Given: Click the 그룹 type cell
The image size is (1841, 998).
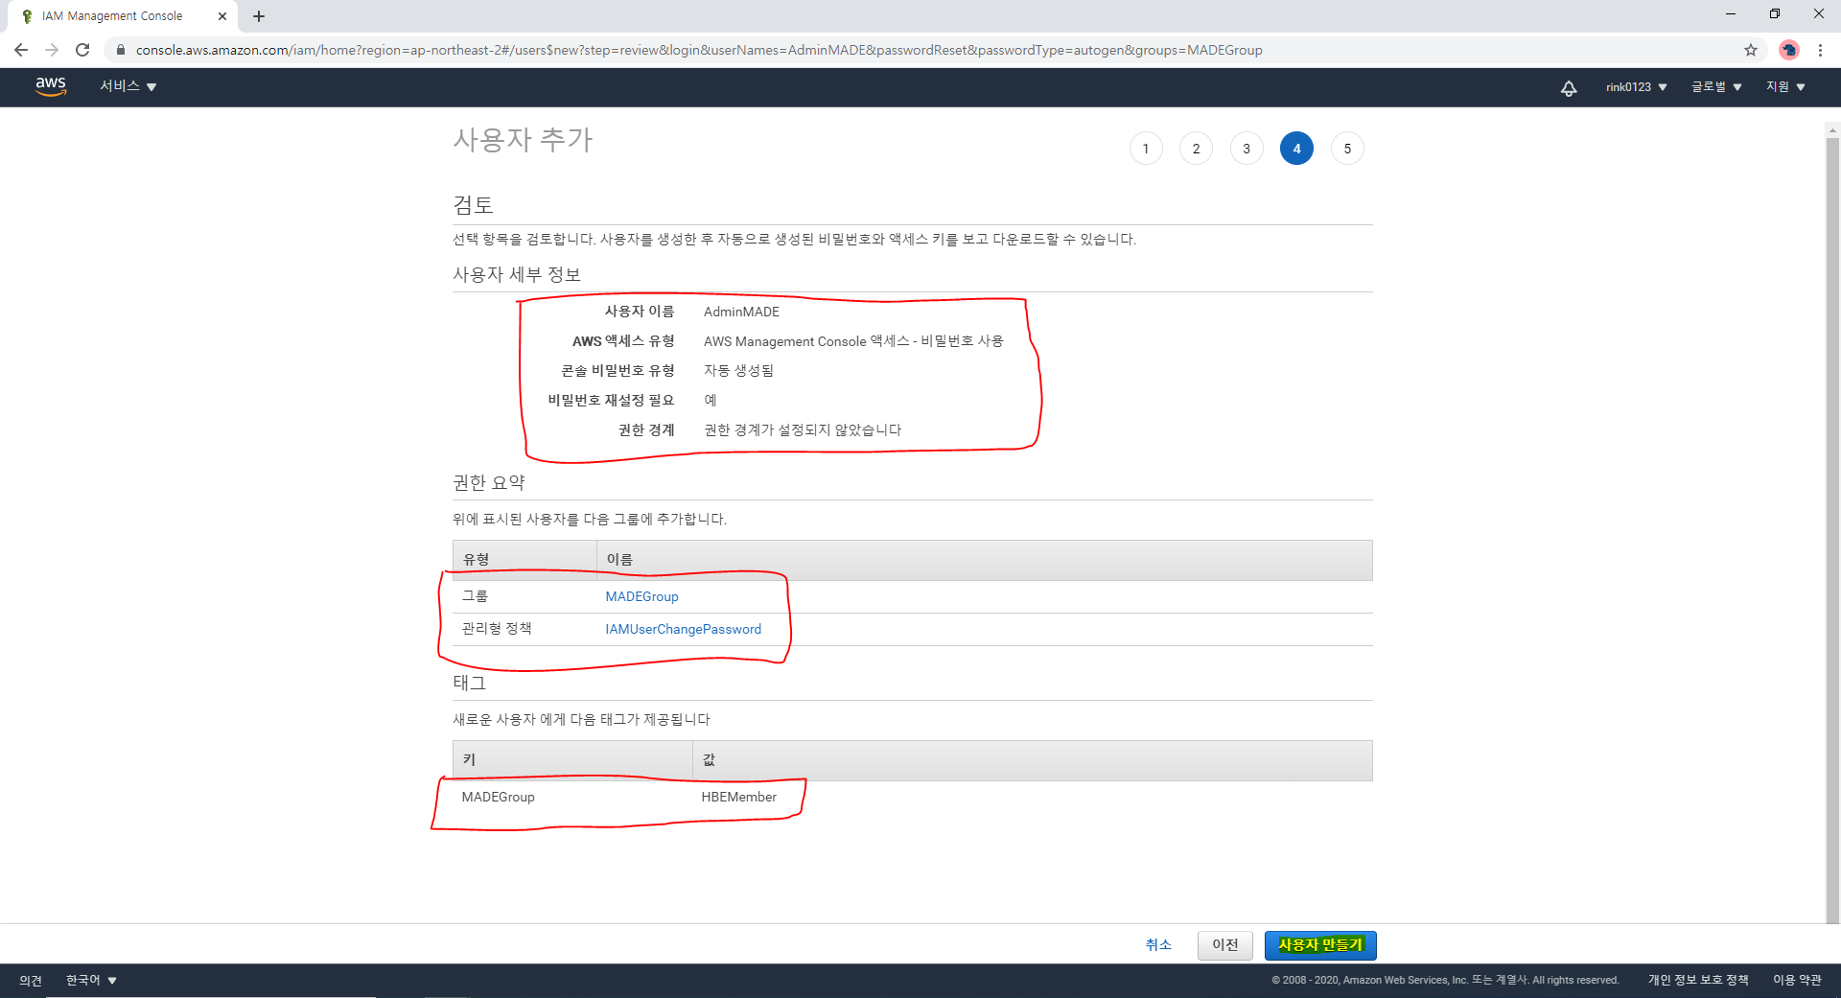Looking at the screenshot, I should (475, 596).
